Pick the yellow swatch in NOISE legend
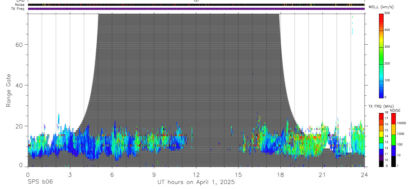 (x=393, y=129)
